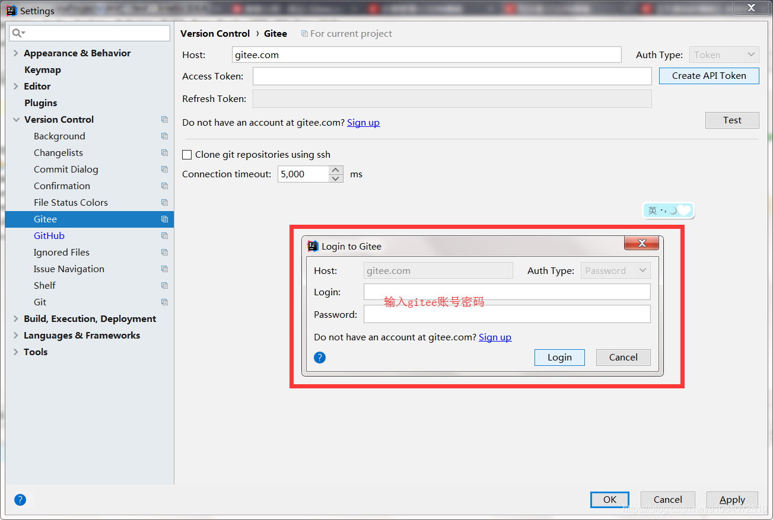Open the Keymap settings page
Viewport: 773px width, 520px height.
coord(42,69)
